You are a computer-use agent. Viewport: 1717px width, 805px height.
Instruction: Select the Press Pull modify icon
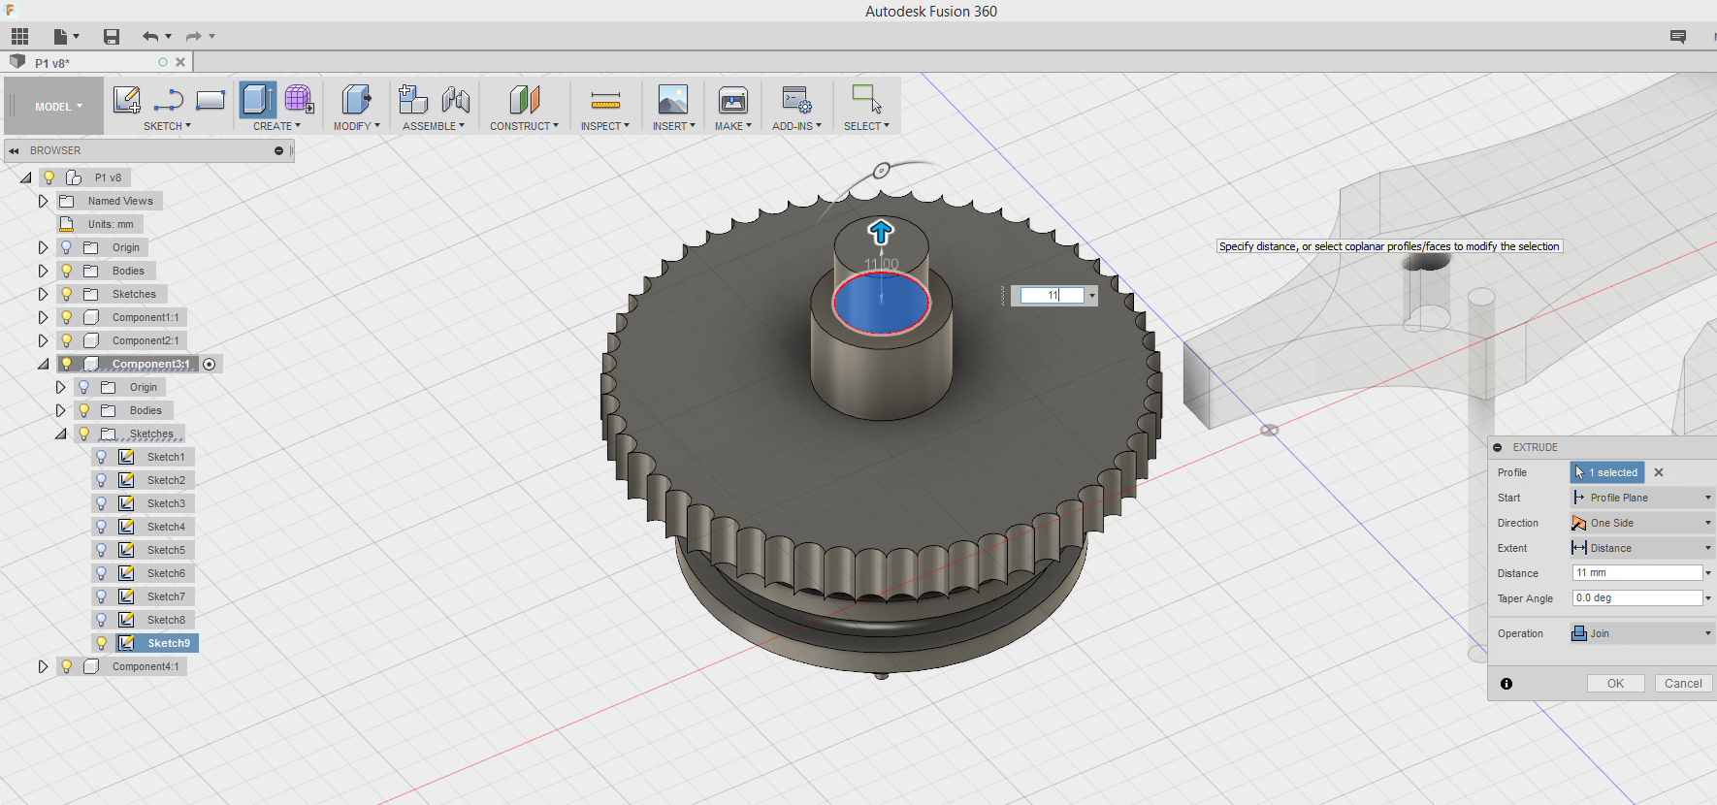pos(356,100)
